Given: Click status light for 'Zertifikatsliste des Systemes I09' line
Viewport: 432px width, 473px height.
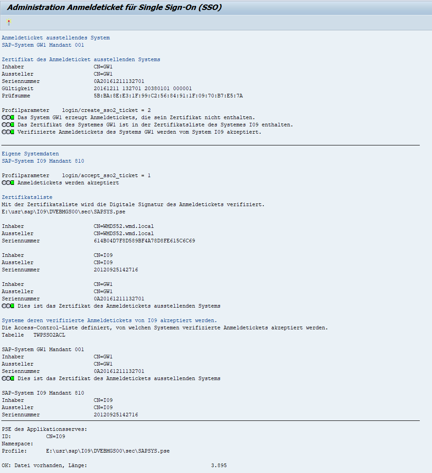Looking at the screenshot, I should tap(8, 125).
